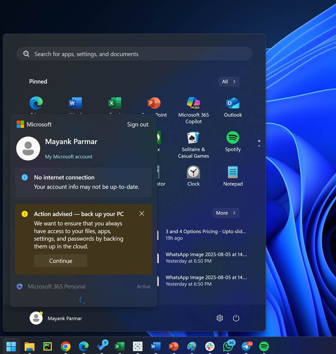Image resolution: width=336 pixels, height=354 pixels.
Task: Open WhatsApp with 46 unread badge
Action: click(x=228, y=346)
